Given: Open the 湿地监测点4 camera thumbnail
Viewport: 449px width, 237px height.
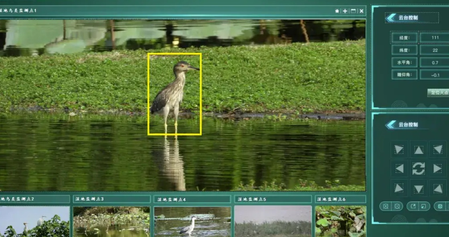Looking at the screenshot, I should [x=192, y=221].
